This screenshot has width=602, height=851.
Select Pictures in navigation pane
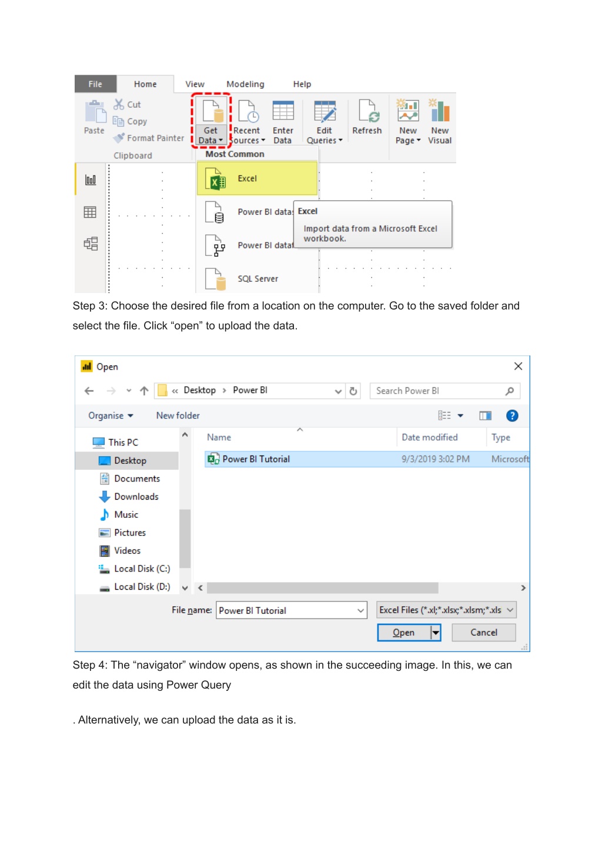123,533
